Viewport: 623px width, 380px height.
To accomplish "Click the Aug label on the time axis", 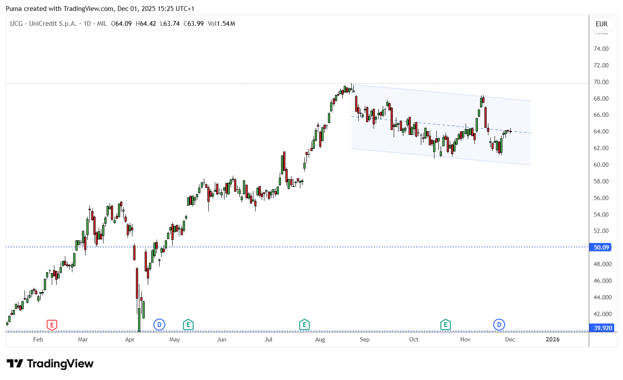I will 320,339.
